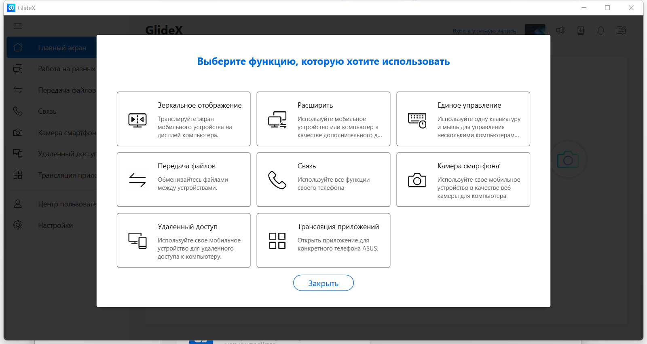Click the megaphone announcements icon in the header
The image size is (647, 344).
[561, 30]
